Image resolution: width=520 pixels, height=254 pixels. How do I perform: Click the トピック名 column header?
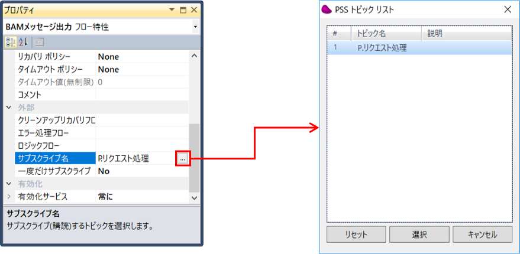point(385,34)
